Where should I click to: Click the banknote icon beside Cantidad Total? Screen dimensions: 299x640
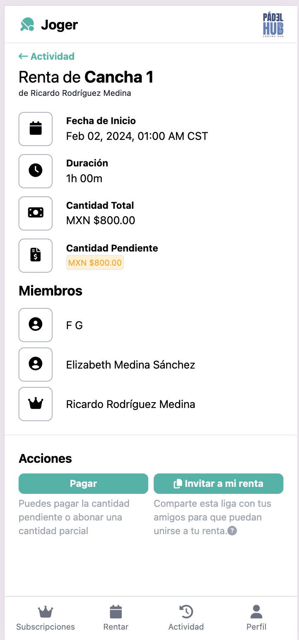pyautogui.click(x=36, y=213)
